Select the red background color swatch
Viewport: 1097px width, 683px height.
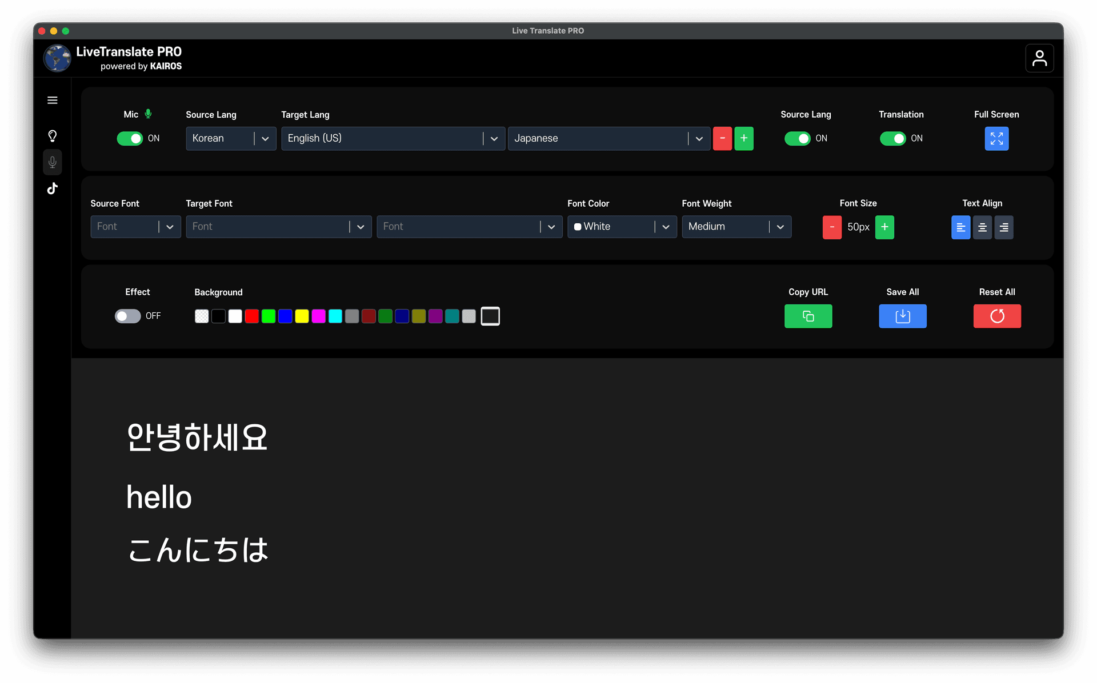(x=251, y=316)
